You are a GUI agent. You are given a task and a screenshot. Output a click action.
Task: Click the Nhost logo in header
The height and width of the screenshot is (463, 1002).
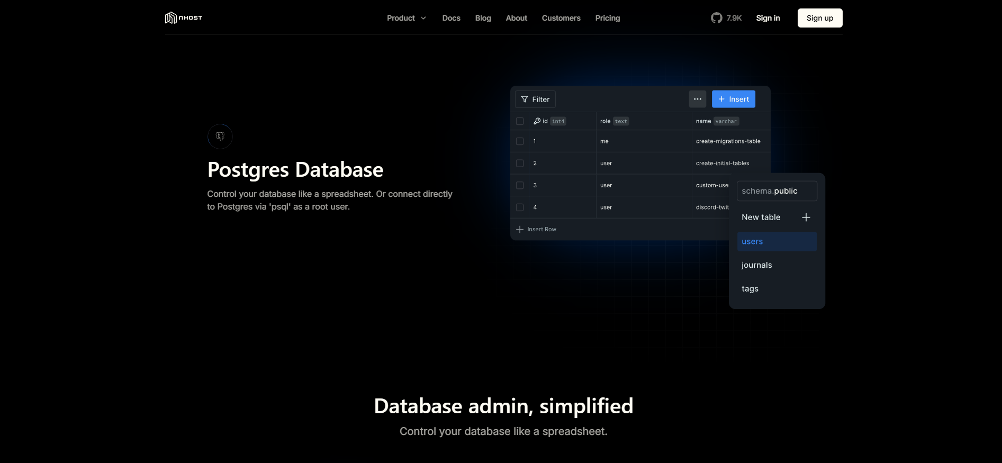click(x=184, y=18)
